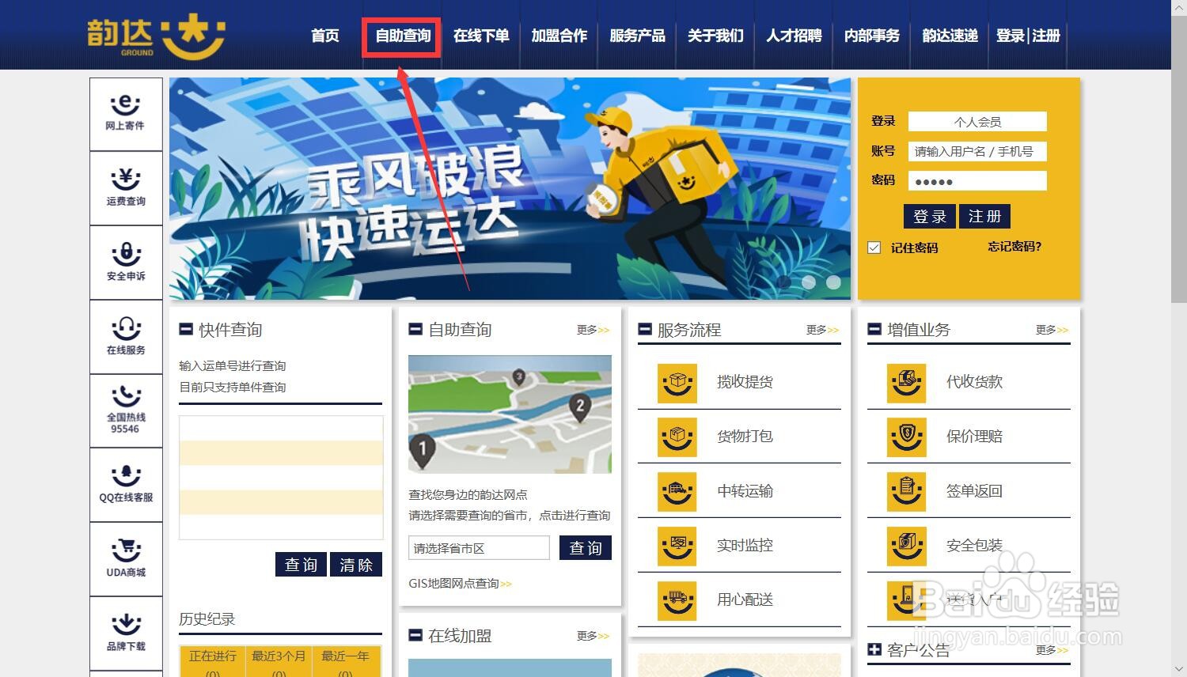1187x677 pixels.
Task: Click 更多 link in 服务流程 panel
Action: (822, 330)
